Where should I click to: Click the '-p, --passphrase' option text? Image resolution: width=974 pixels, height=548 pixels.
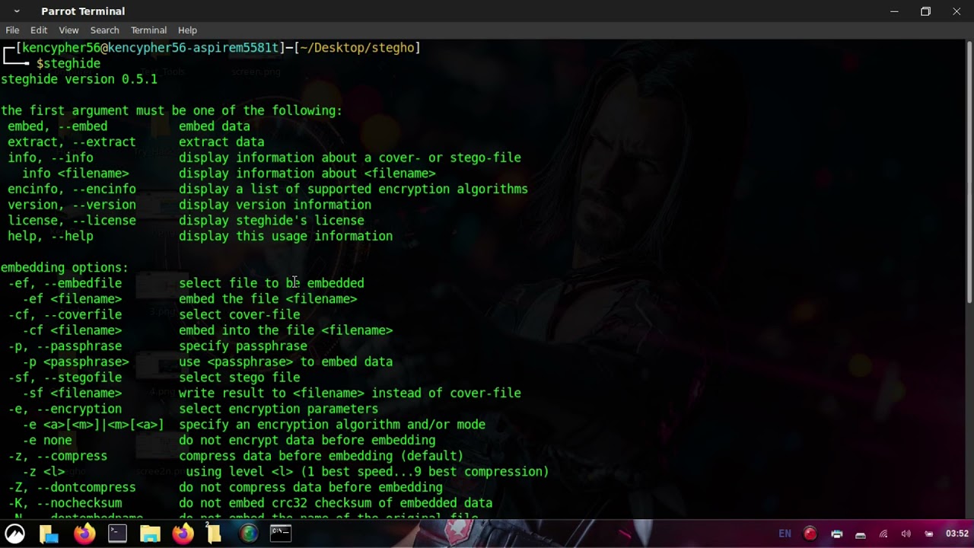[65, 346]
